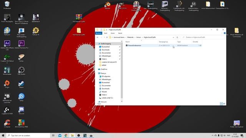Screen dimensions: 246x138
Task: Expand the ribbon with the chevron
Action: pos(222,33)
